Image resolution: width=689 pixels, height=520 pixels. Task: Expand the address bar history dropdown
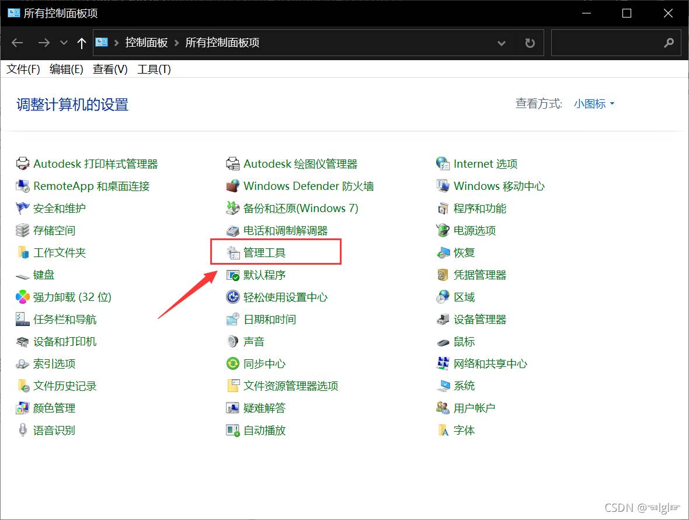(x=501, y=43)
